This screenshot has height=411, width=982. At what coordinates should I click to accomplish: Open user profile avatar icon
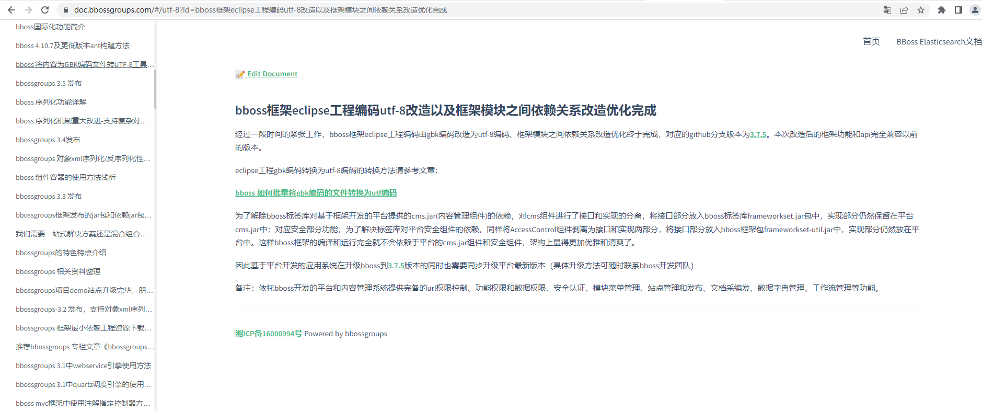coord(975,10)
